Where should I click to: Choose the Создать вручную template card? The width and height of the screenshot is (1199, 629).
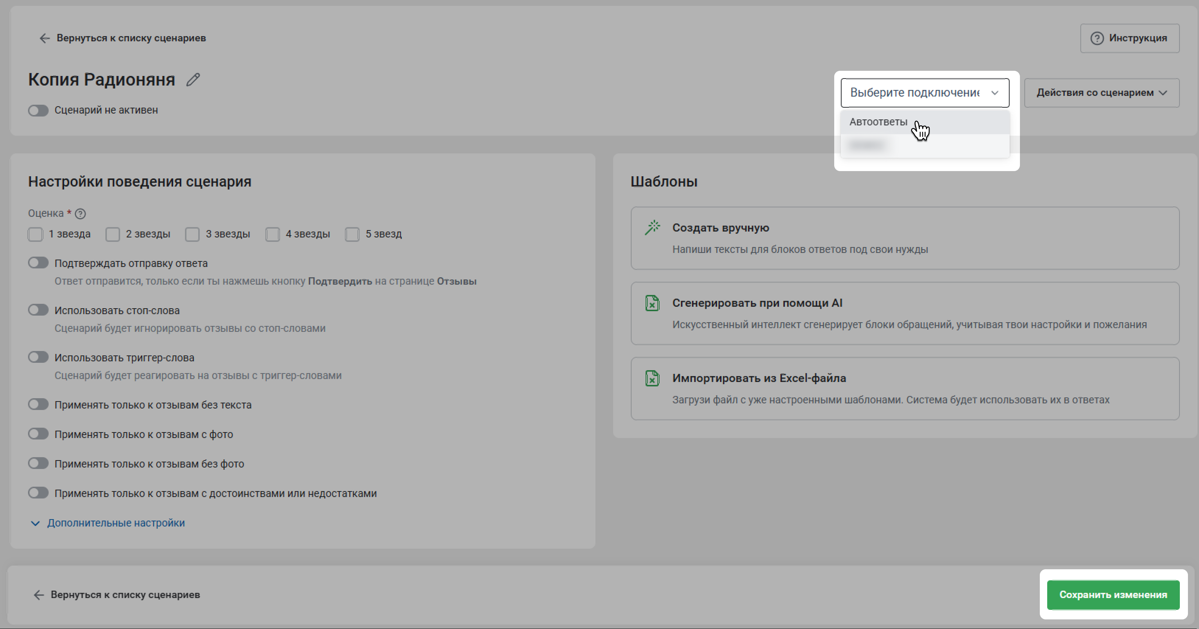pyautogui.click(x=905, y=239)
